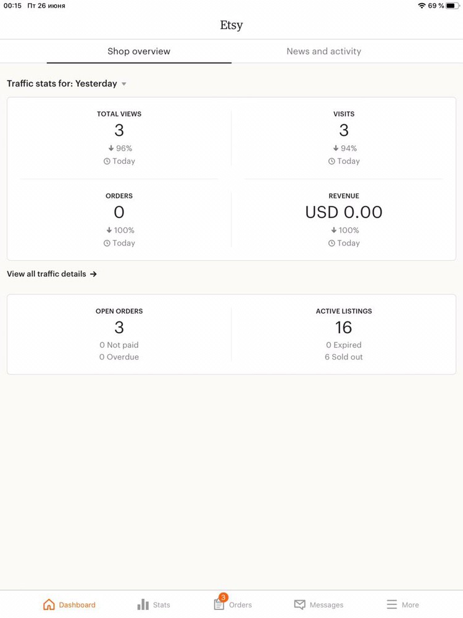Open the More hamburger menu icon
Screen dimensions: 463x618
click(x=392, y=604)
